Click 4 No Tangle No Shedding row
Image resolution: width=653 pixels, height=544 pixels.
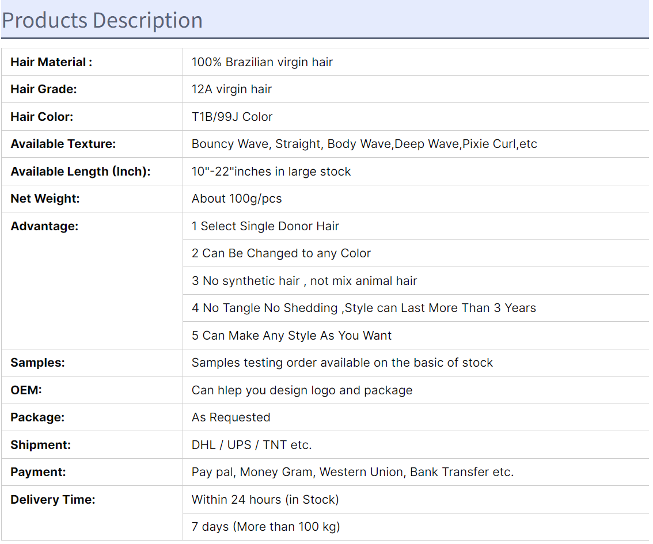(364, 308)
